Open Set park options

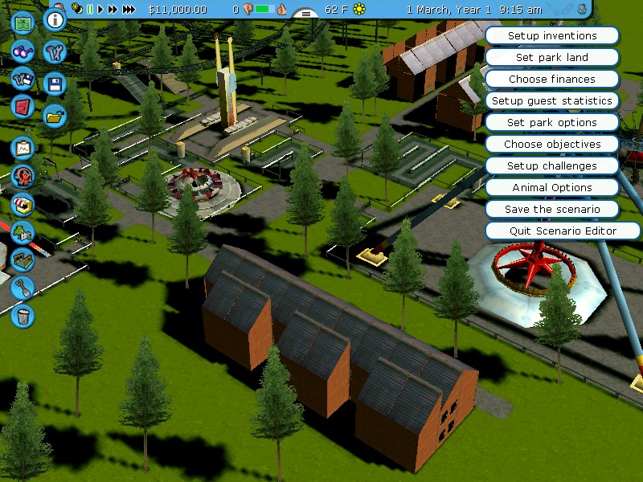pyautogui.click(x=552, y=123)
